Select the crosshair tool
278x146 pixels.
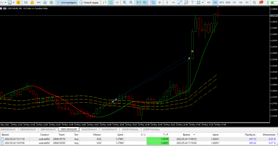tap(160, 2)
